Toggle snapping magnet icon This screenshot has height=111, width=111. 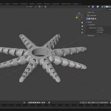39,7
